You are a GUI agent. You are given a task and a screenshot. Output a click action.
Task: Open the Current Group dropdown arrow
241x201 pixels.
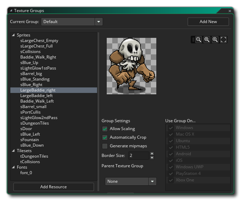click(99, 22)
